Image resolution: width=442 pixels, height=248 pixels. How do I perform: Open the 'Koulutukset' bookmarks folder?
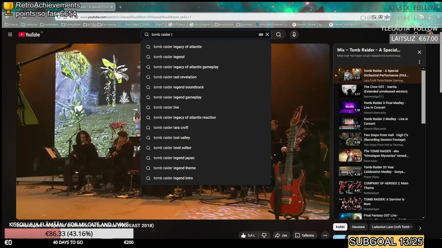(224, 25)
